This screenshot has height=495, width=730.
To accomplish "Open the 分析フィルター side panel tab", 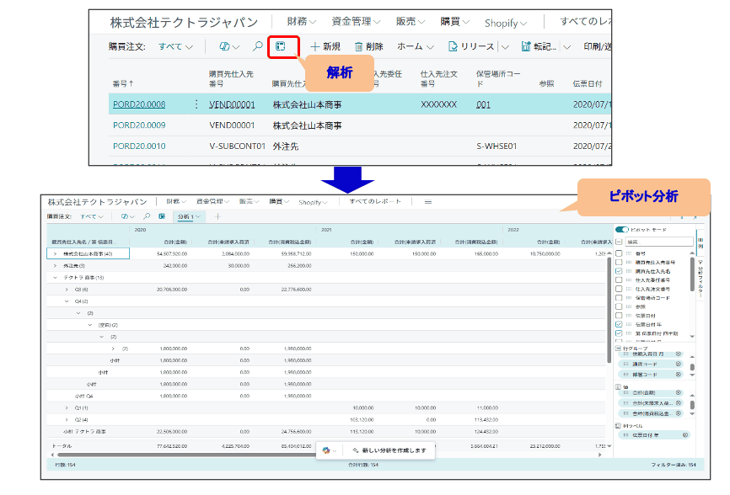I will click(x=700, y=279).
